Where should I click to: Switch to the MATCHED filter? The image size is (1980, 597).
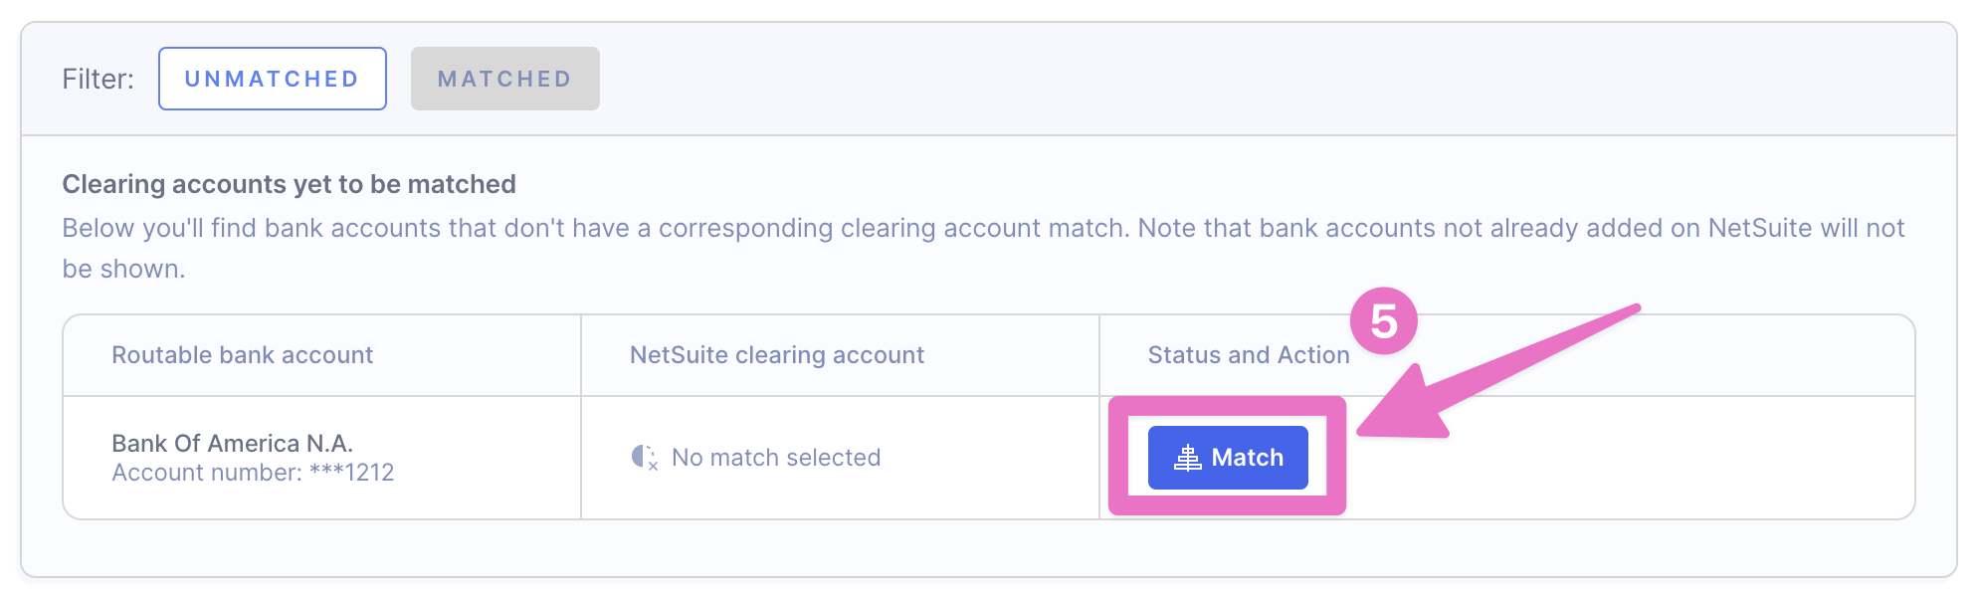[504, 79]
